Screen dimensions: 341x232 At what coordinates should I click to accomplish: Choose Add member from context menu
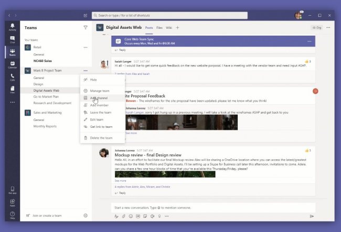tap(103, 105)
